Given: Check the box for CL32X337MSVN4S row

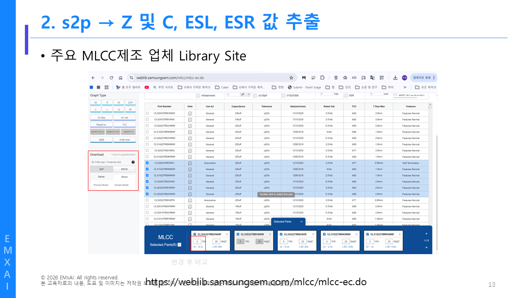Looking at the screenshot, I should tap(147, 119).
